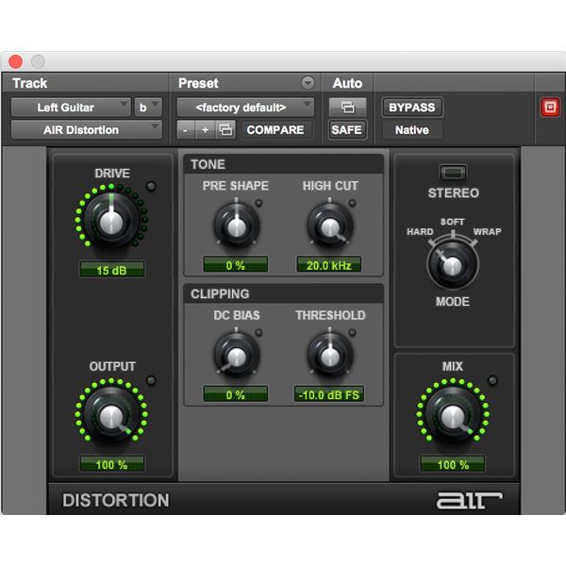Toggle the COMPARE button

(x=275, y=129)
